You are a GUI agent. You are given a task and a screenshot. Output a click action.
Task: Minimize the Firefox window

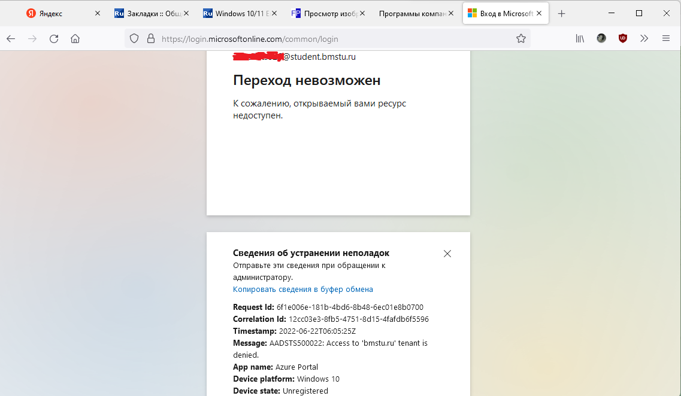tap(612, 13)
